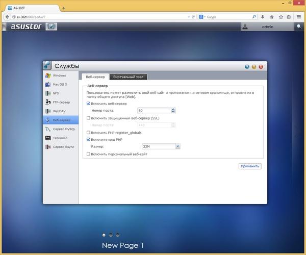Screen dimensions: 306x255
Task: Expand the URL history dropdown arrow
Action: pos(189,17)
